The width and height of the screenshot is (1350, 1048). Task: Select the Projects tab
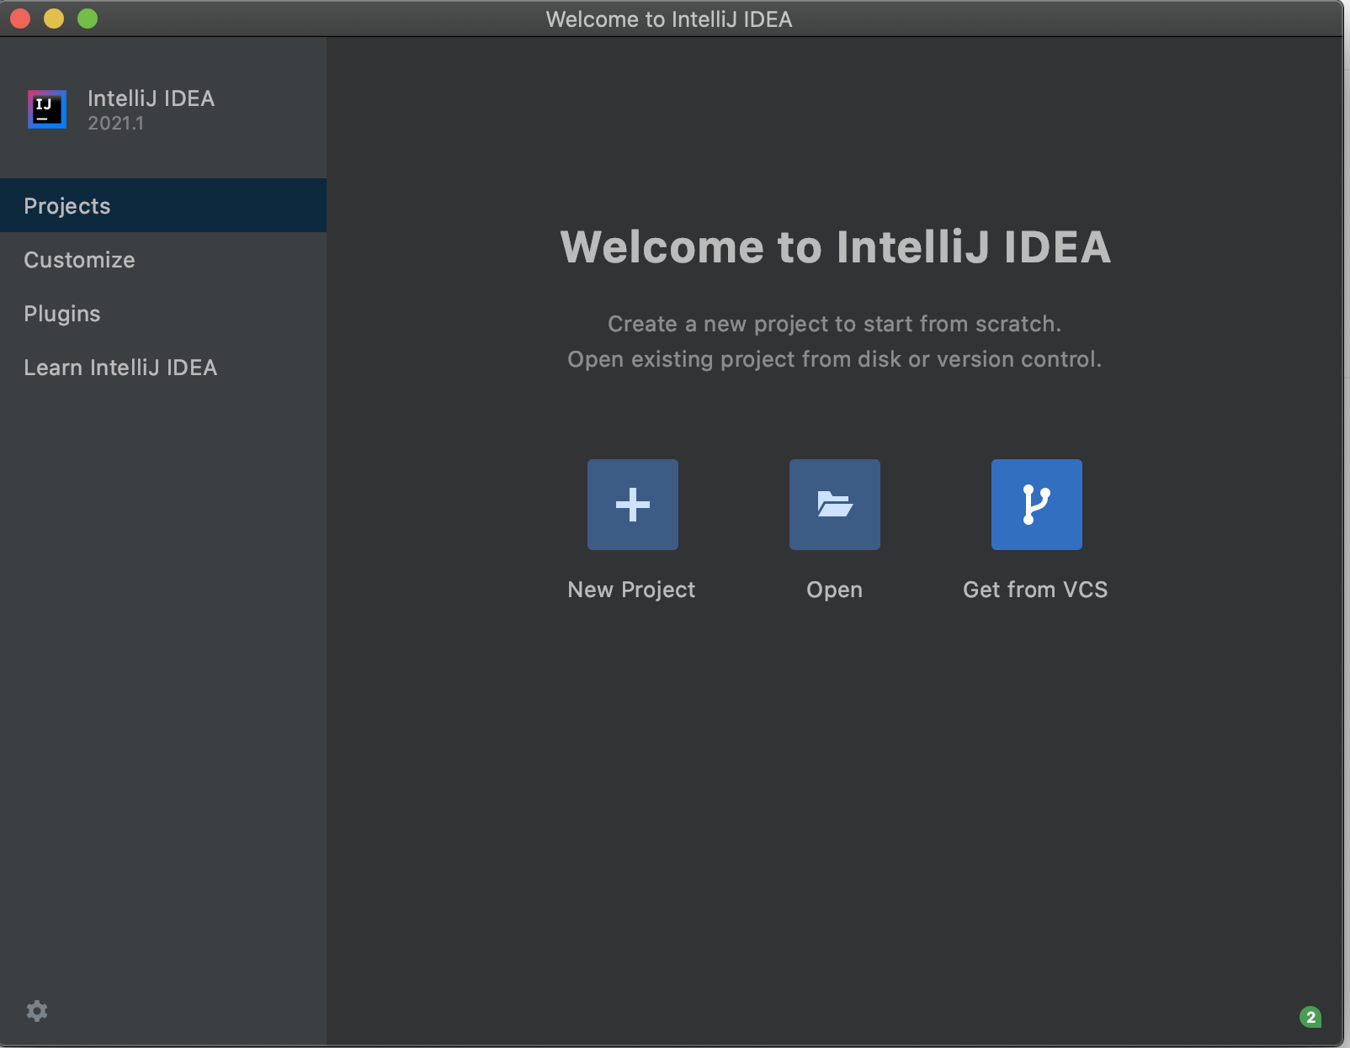[163, 205]
